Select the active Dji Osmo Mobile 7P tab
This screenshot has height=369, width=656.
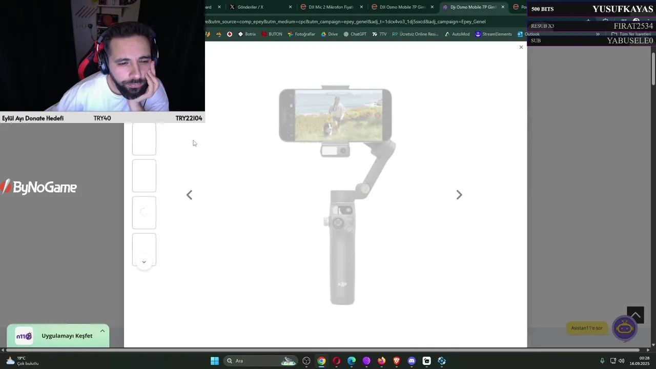tap(473, 7)
